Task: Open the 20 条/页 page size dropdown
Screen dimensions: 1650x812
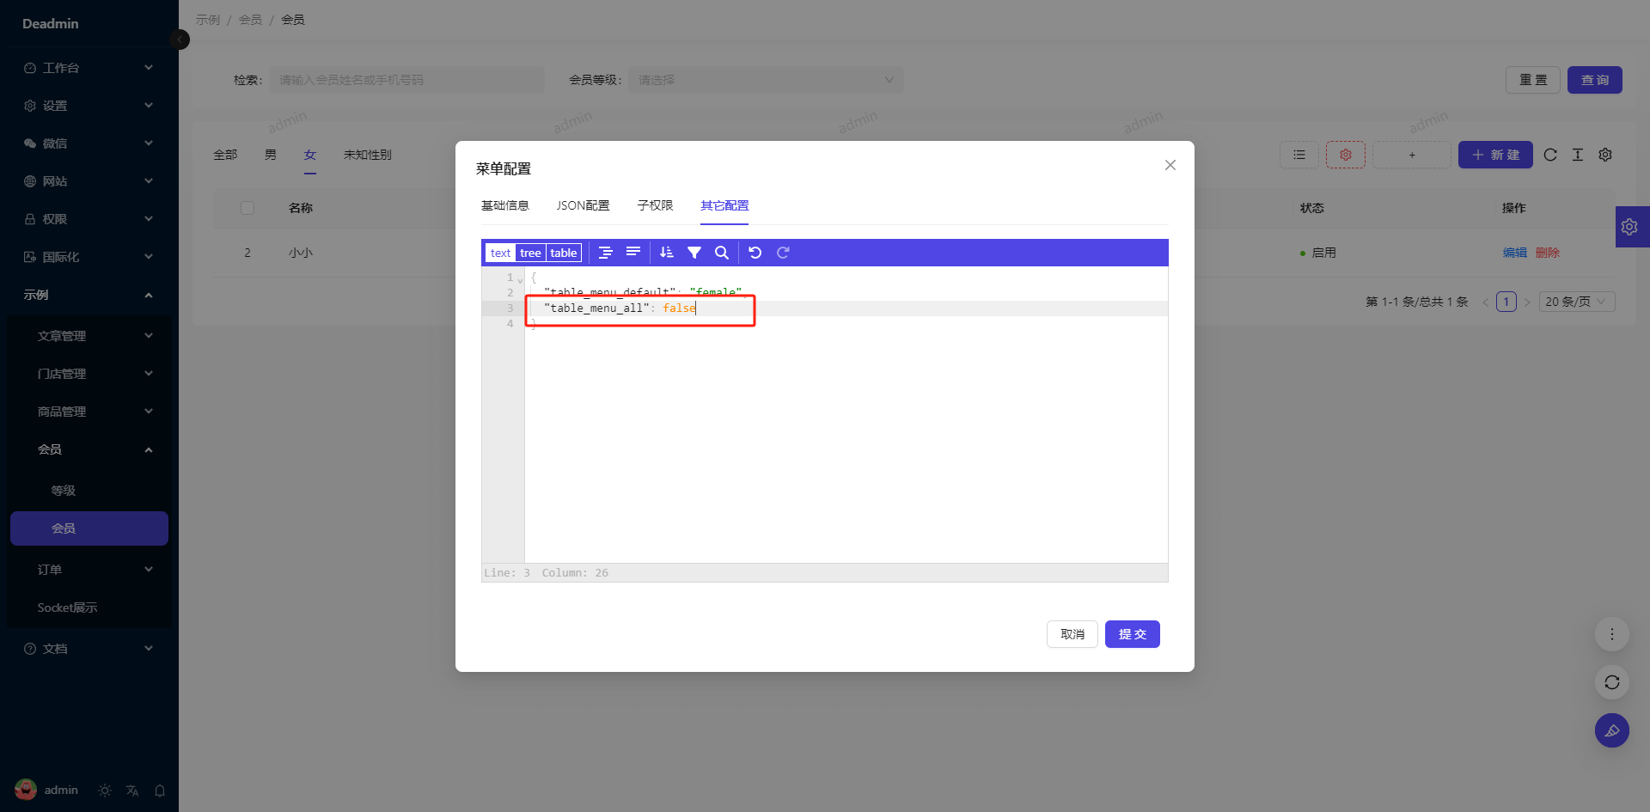Action: pyautogui.click(x=1575, y=302)
